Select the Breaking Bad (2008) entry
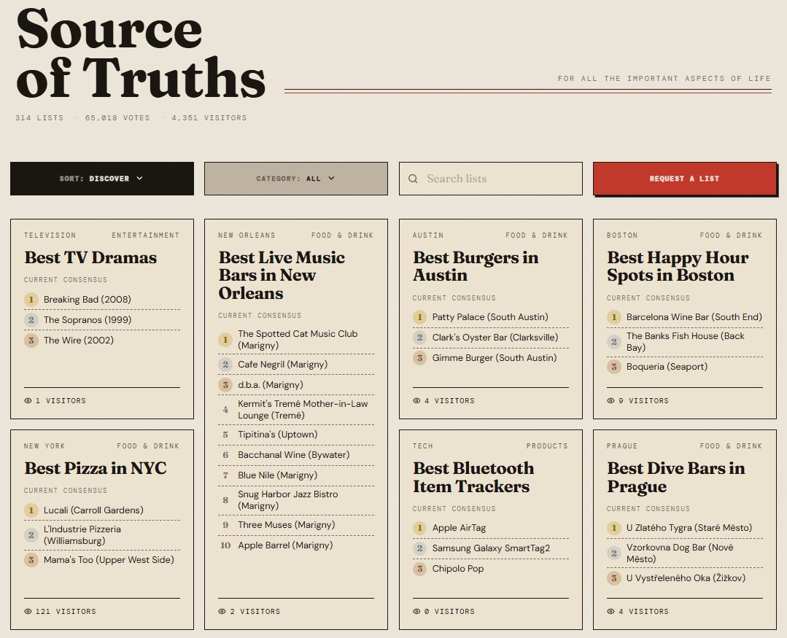Viewport: 787px width, 638px height. 102,300
